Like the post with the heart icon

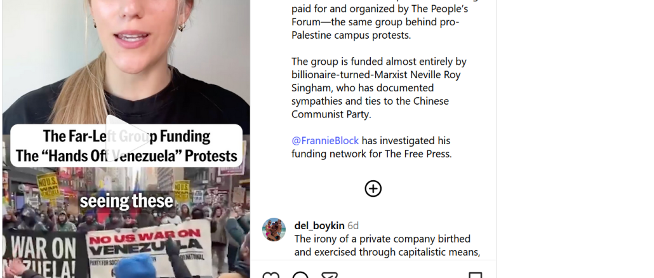click(271, 275)
